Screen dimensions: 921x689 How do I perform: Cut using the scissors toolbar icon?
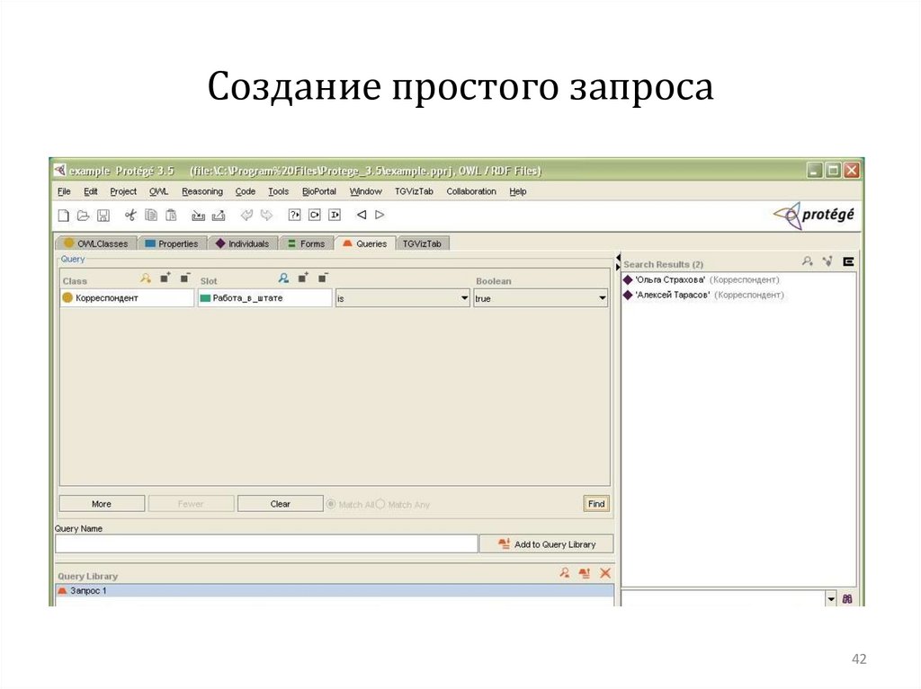tap(130, 216)
